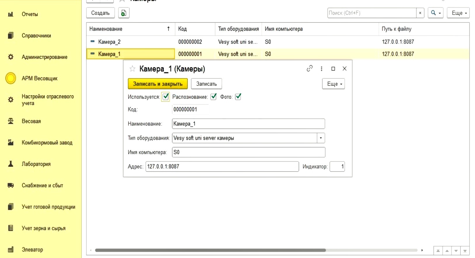This screenshot has width=475, height=258.
Task: Click the Комбикормовый завод factory icon
Action: [11, 143]
